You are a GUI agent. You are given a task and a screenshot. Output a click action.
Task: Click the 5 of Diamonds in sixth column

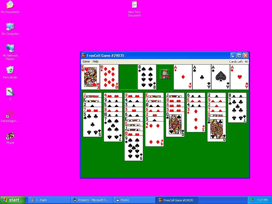coord(196,100)
